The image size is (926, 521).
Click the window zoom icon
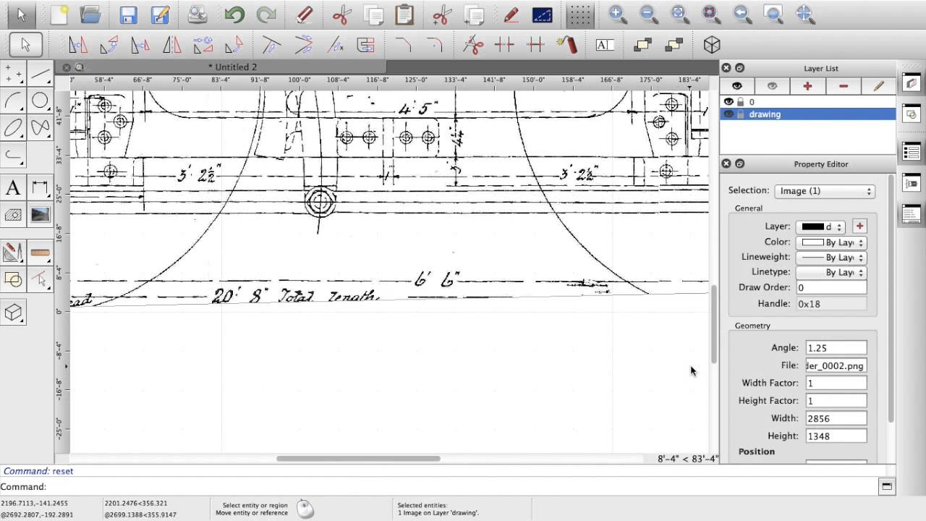(x=773, y=14)
